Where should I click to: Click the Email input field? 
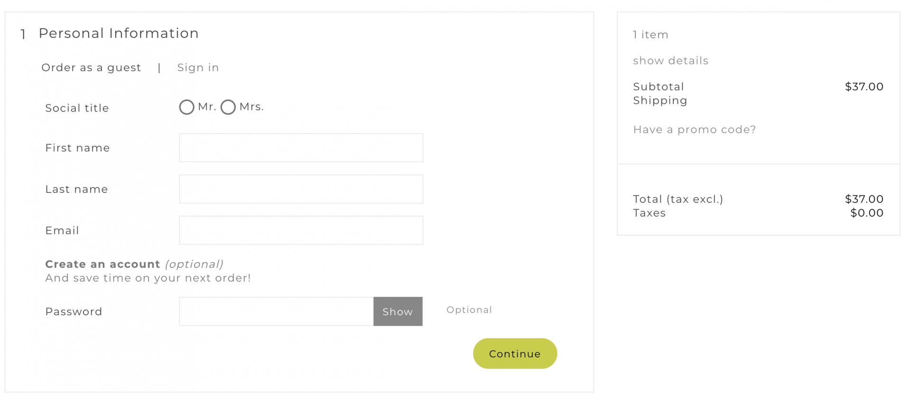(301, 230)
